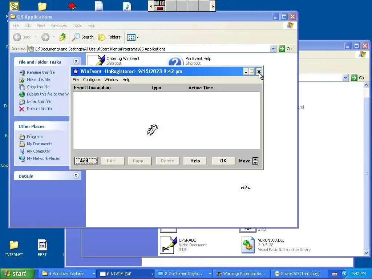Click the right arrow on floating toolbar
This screenshot has width=372, height=279.
213,6
